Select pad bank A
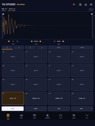95x126 pixels. [x=7, y=48]
